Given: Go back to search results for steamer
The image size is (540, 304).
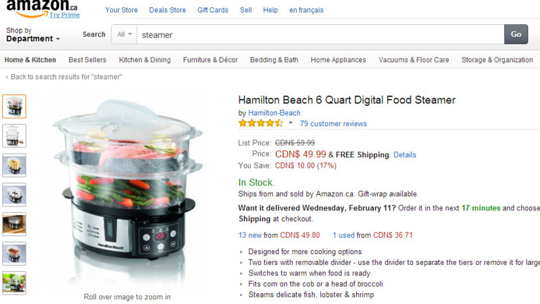Looking at the screenshot, I should point(66,77).
